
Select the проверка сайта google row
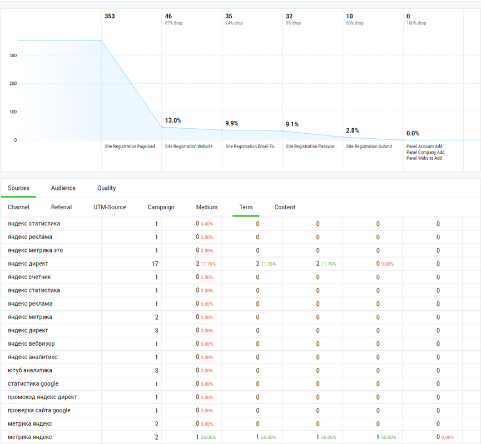click(240, 410)
